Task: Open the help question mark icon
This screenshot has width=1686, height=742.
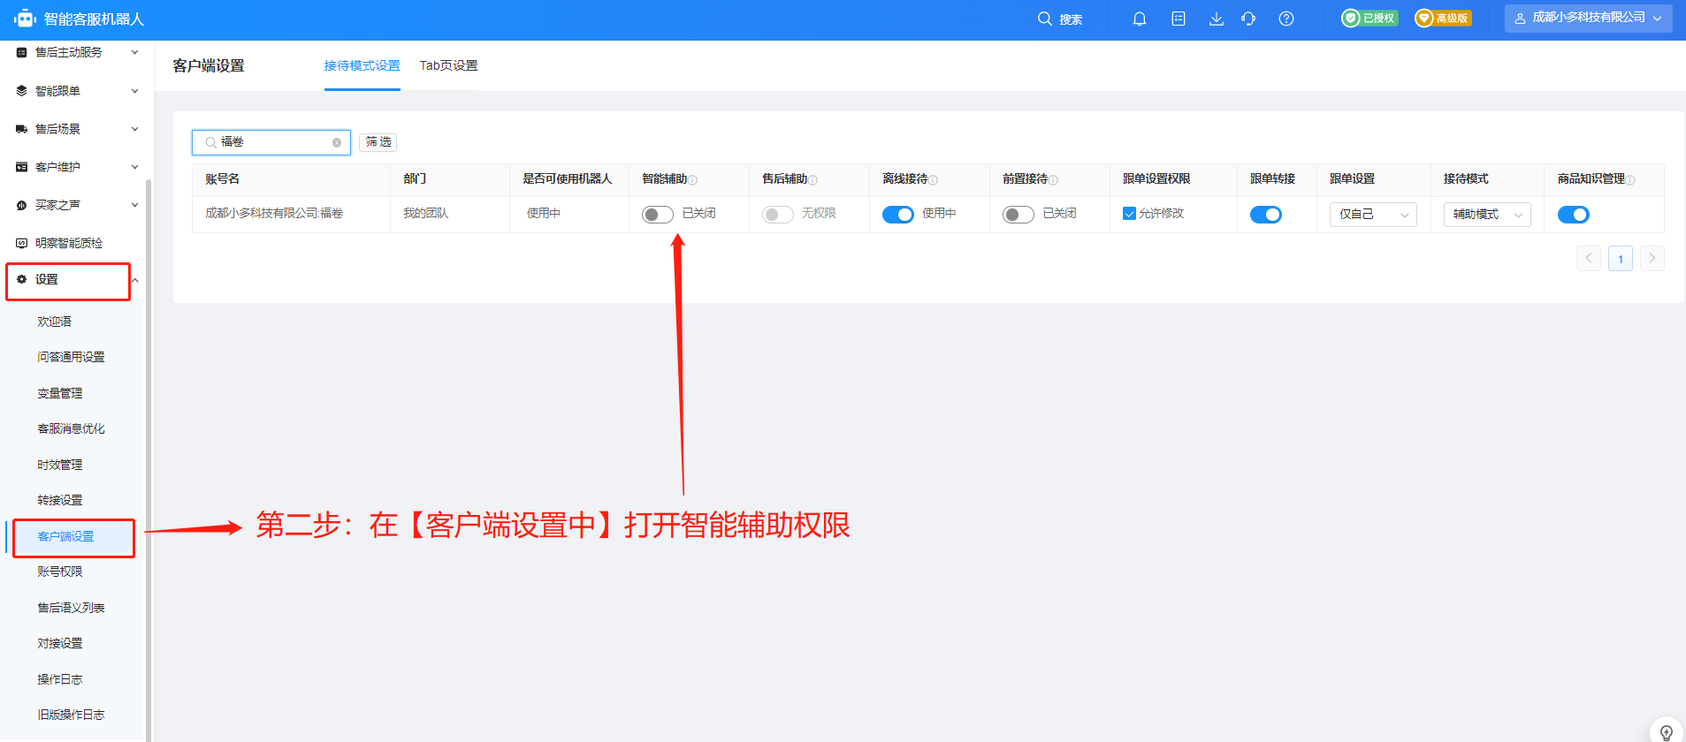Action: [1286, 19]
